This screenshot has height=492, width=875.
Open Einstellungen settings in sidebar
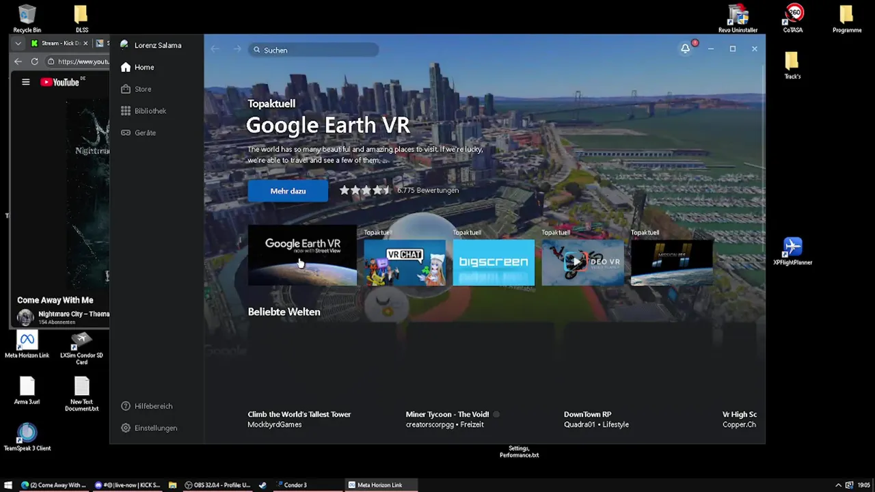(x=148, y=428)
